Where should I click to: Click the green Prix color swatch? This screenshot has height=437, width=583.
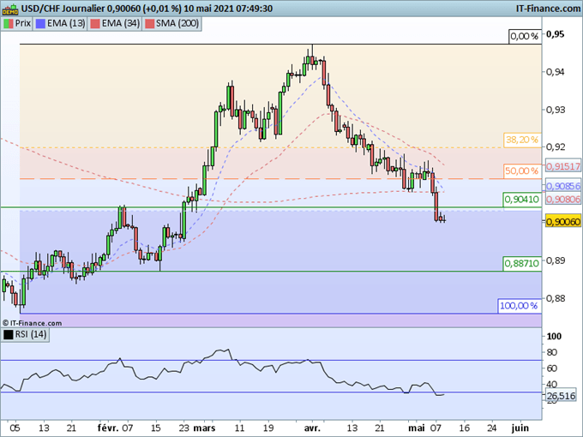pyautogui.click(x=9, y=23)
